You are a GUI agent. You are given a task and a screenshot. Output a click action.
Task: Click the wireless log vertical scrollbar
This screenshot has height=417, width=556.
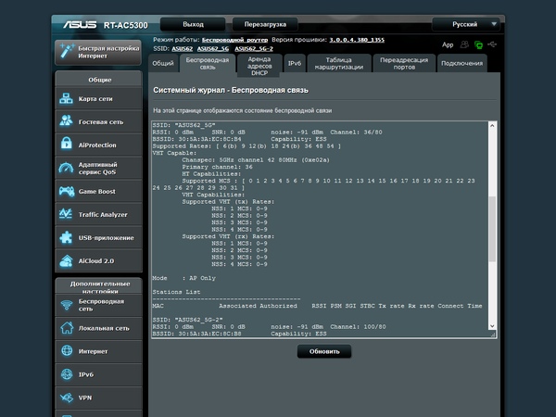(x=492, y=222)
